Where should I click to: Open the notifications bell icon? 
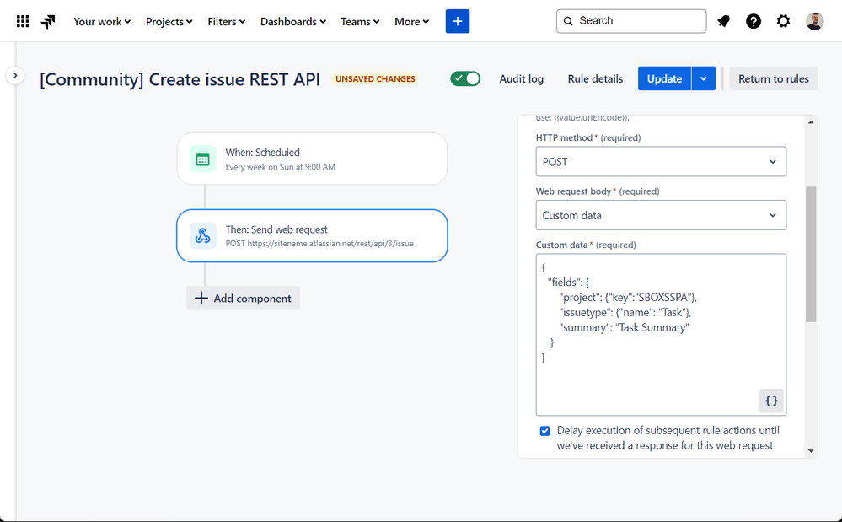tap(723, 21)
